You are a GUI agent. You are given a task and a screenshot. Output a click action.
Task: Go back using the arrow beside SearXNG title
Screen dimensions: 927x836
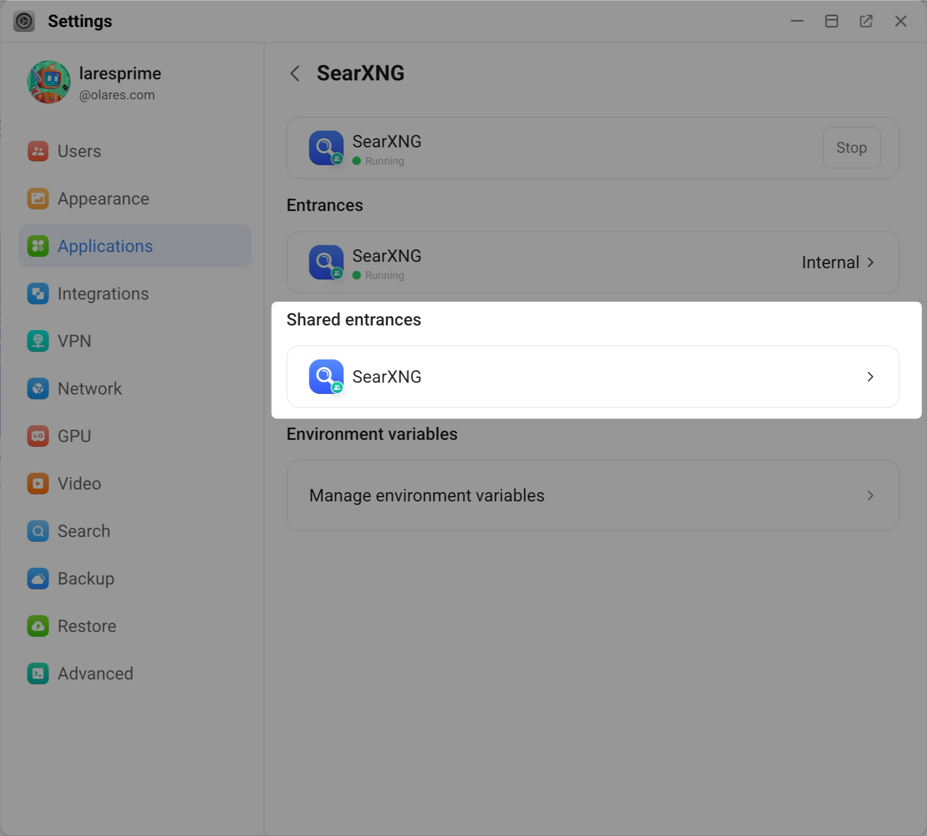coord(295,73)
